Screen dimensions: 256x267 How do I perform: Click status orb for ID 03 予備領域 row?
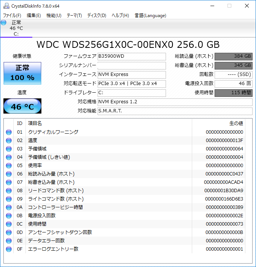click(9, 149)
